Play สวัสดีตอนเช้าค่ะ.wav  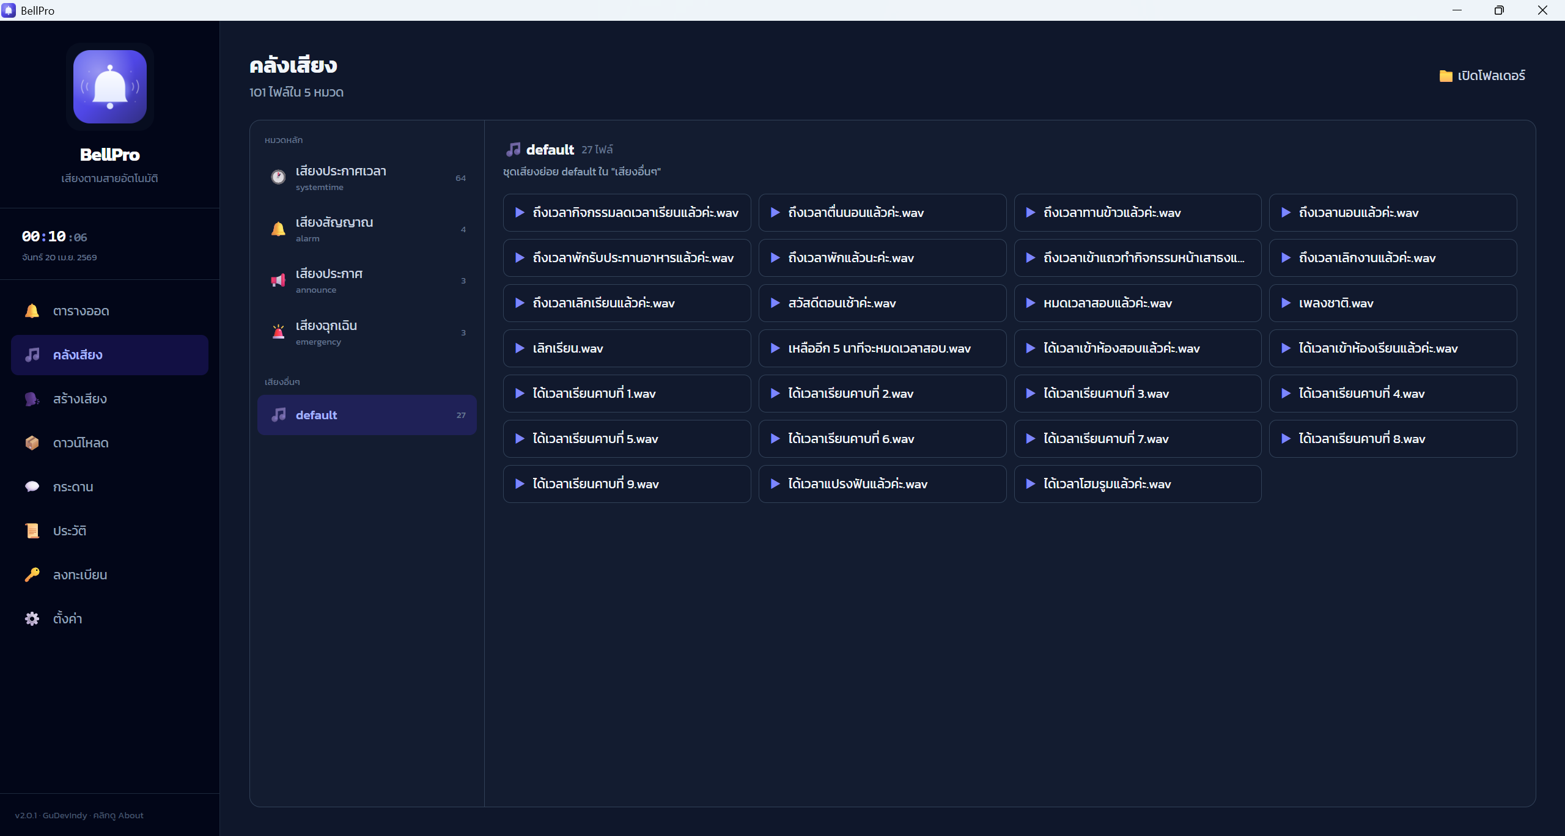point(882,303)
